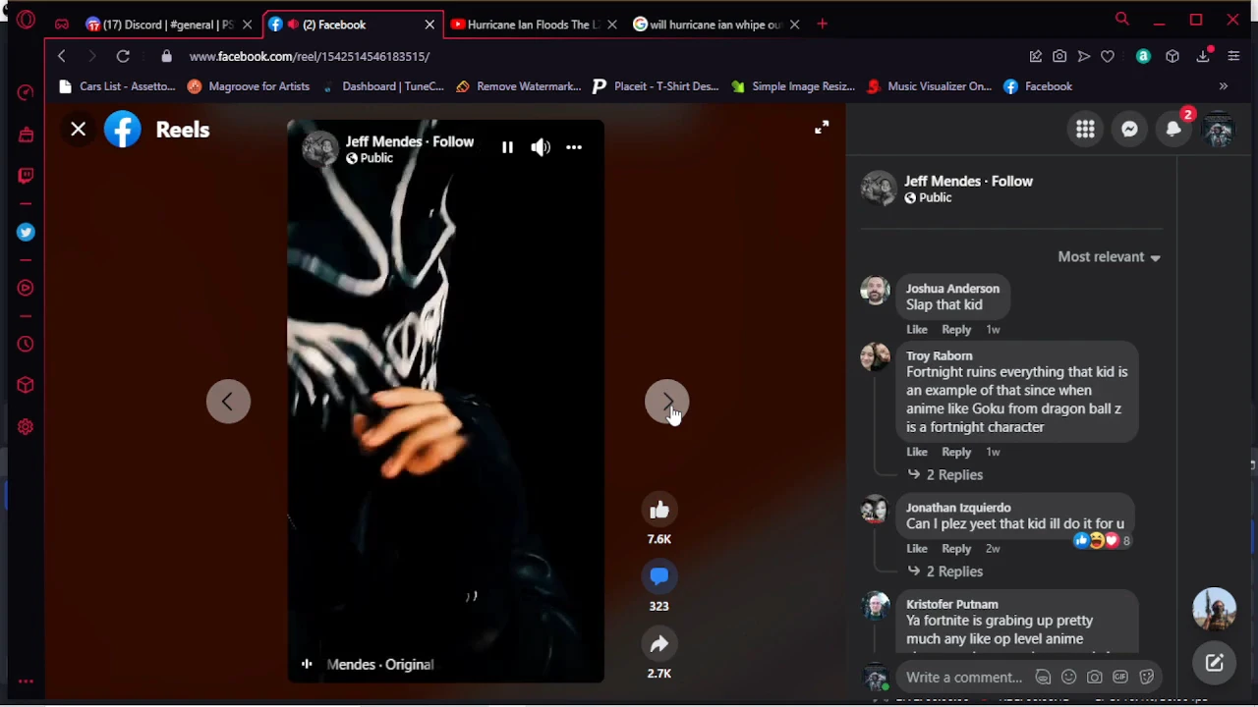Open the Opera GX main menu logo
This screenshot has width=1258, height=707.
(x=26, y=20)
